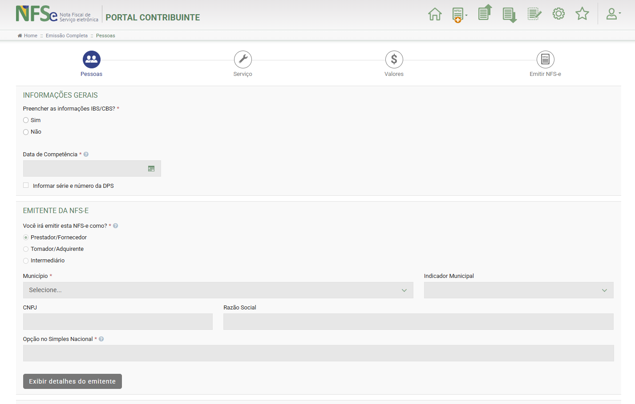Click the EMITENTE DA NFS-E heading

point(56,211)
